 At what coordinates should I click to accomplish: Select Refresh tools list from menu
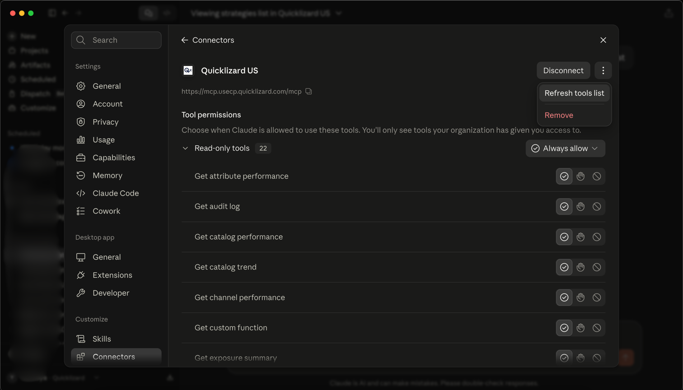click(x=574, y=93)
